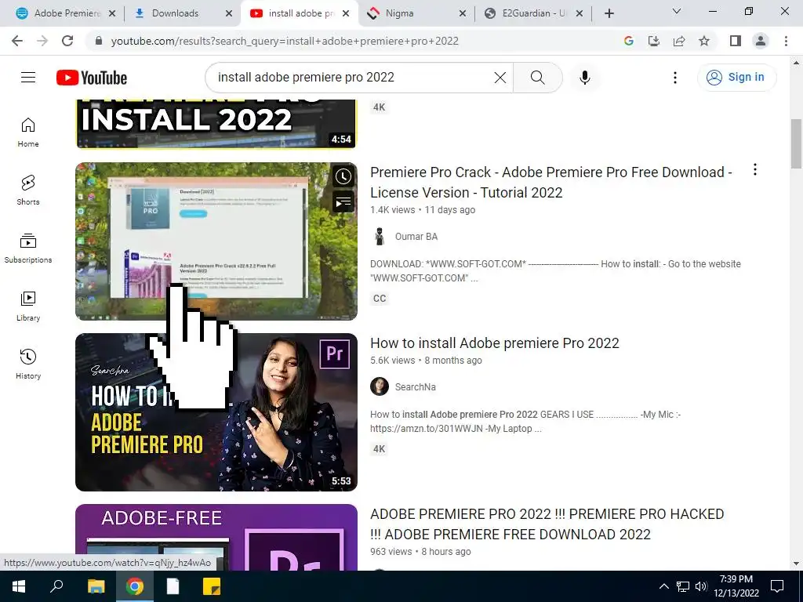Screen dimensions: 803x602
Task: Open YouTube settings three-dot menu
Action: pos(675,78)
